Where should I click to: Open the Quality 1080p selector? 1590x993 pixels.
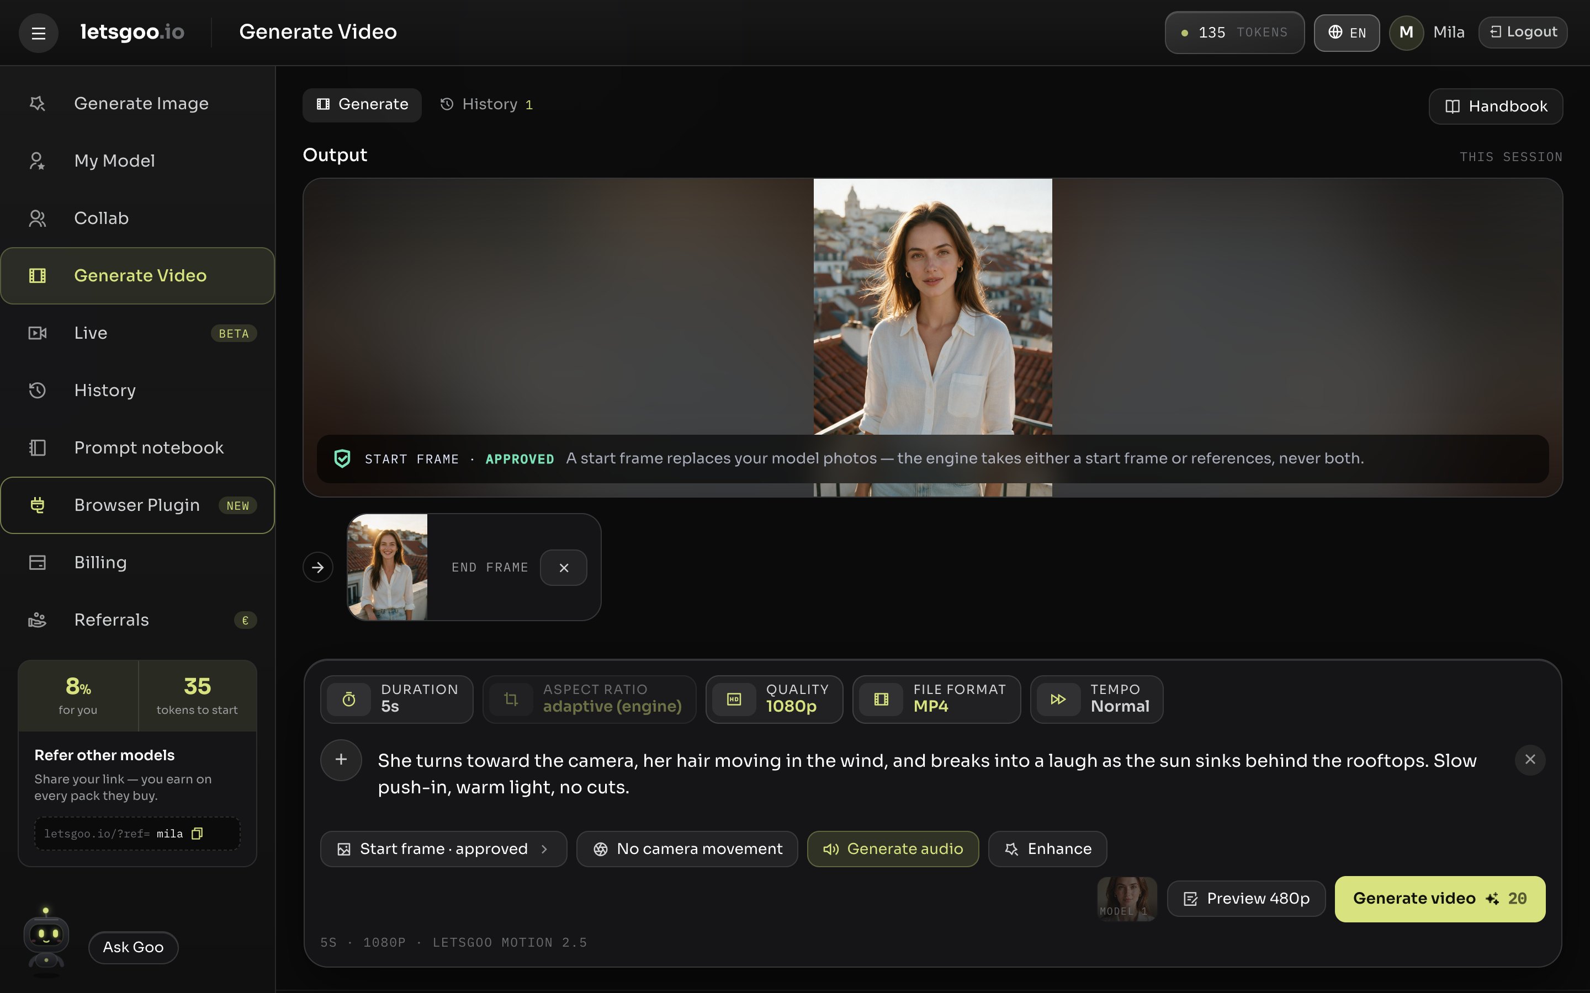pos(774,700)
